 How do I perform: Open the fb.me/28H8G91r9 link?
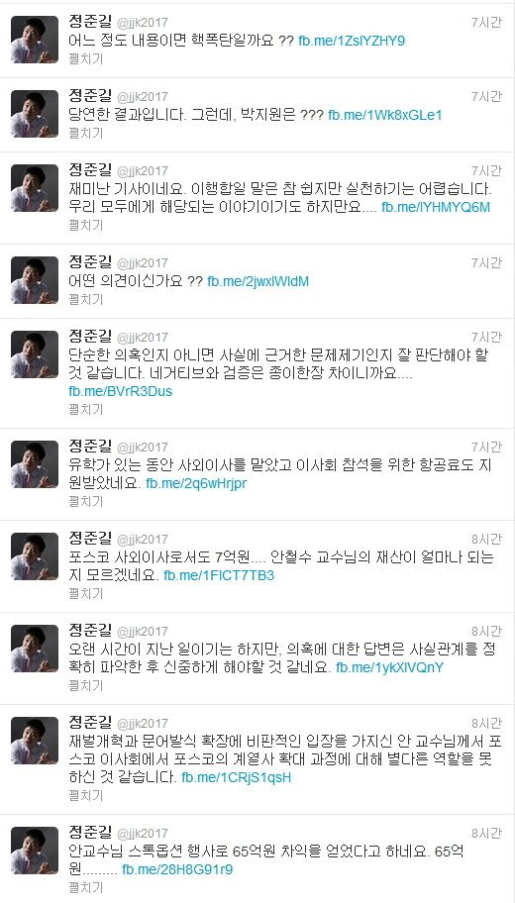point(177,869)
